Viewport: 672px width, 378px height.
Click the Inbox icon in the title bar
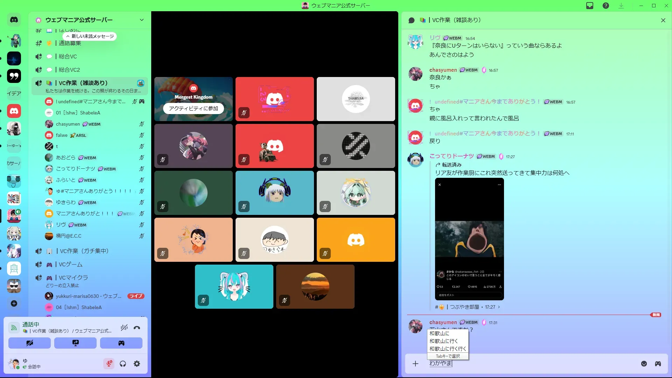coord(590,6)
